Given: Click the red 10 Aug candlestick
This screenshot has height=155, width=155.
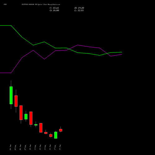Looking at the screenshot, I should [31, 118].
